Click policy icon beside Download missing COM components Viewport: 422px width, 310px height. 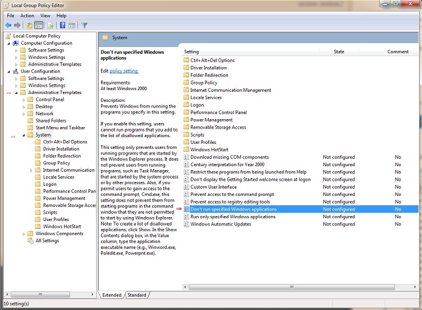click(186, 157)
